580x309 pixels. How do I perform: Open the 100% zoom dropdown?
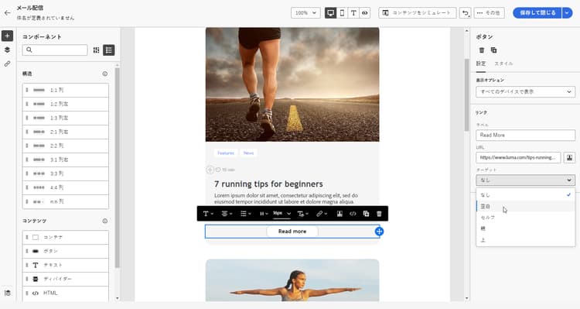[x=305, y=13]
